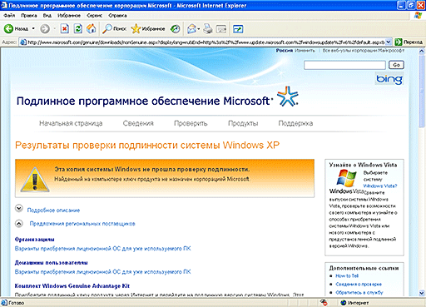Open the Продукты tab
This screenshot has height=307, width=426.
click(x=243, y=123)
